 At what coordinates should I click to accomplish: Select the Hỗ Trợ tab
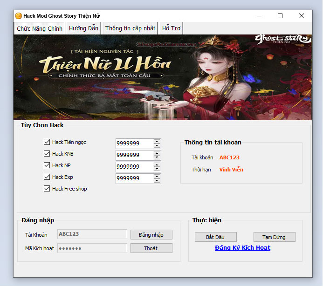point(171,28)
